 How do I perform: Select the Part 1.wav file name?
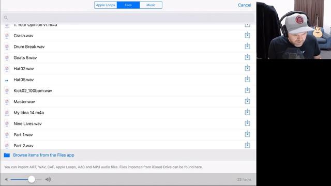pos(23,134)
